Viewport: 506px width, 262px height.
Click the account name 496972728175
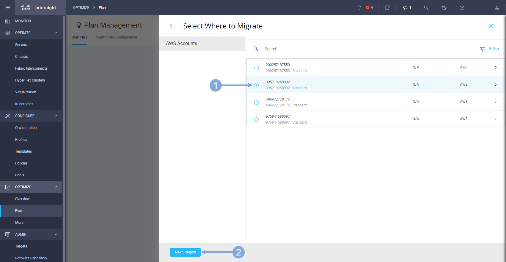[x=278, y=99]
